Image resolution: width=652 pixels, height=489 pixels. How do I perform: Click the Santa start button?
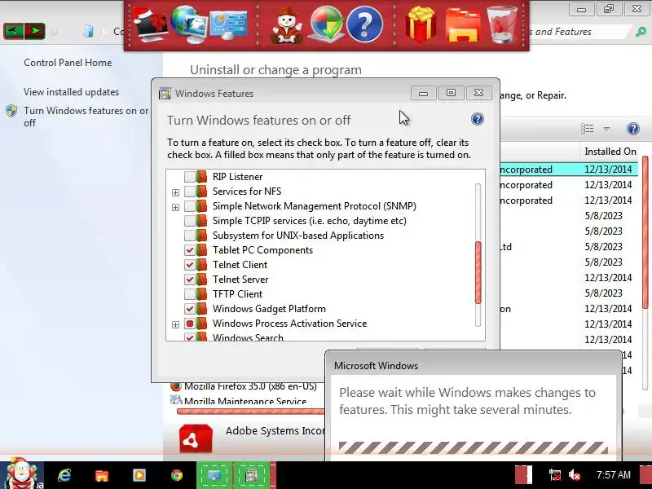pyautogui.click(x=21, y=474)
